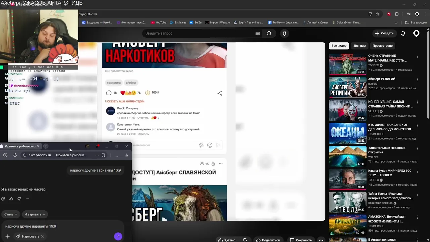Open emoji picker in the comment field
The width and height of the screenshot is (430, 242).
pos(210,145)
